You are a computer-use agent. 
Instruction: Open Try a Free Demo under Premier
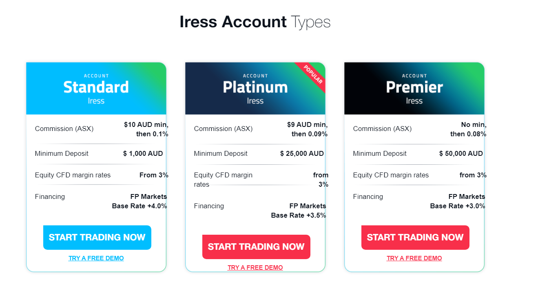pyautogui.click(x=414, y=258)
